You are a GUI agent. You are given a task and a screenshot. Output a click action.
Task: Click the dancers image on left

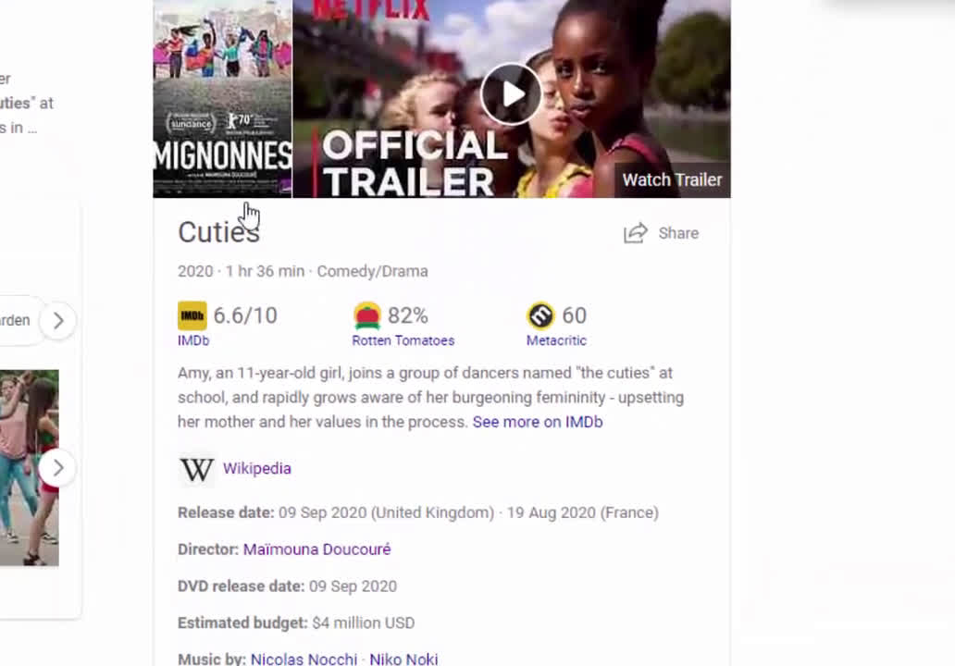coord(30,467)
